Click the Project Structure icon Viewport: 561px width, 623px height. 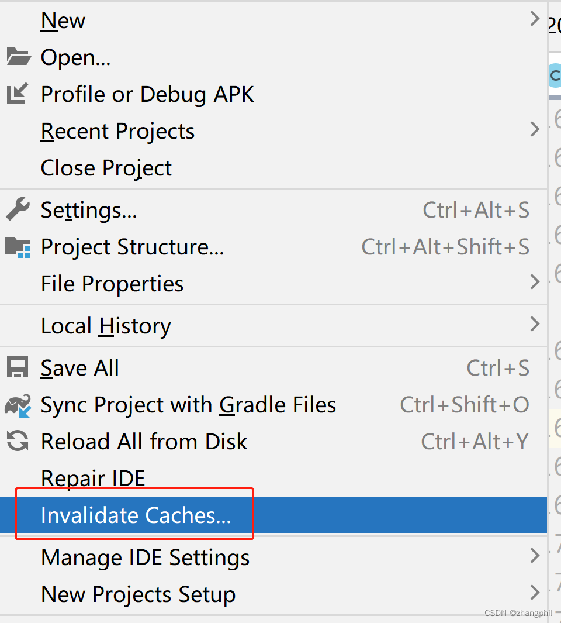[x=18, y=246]
